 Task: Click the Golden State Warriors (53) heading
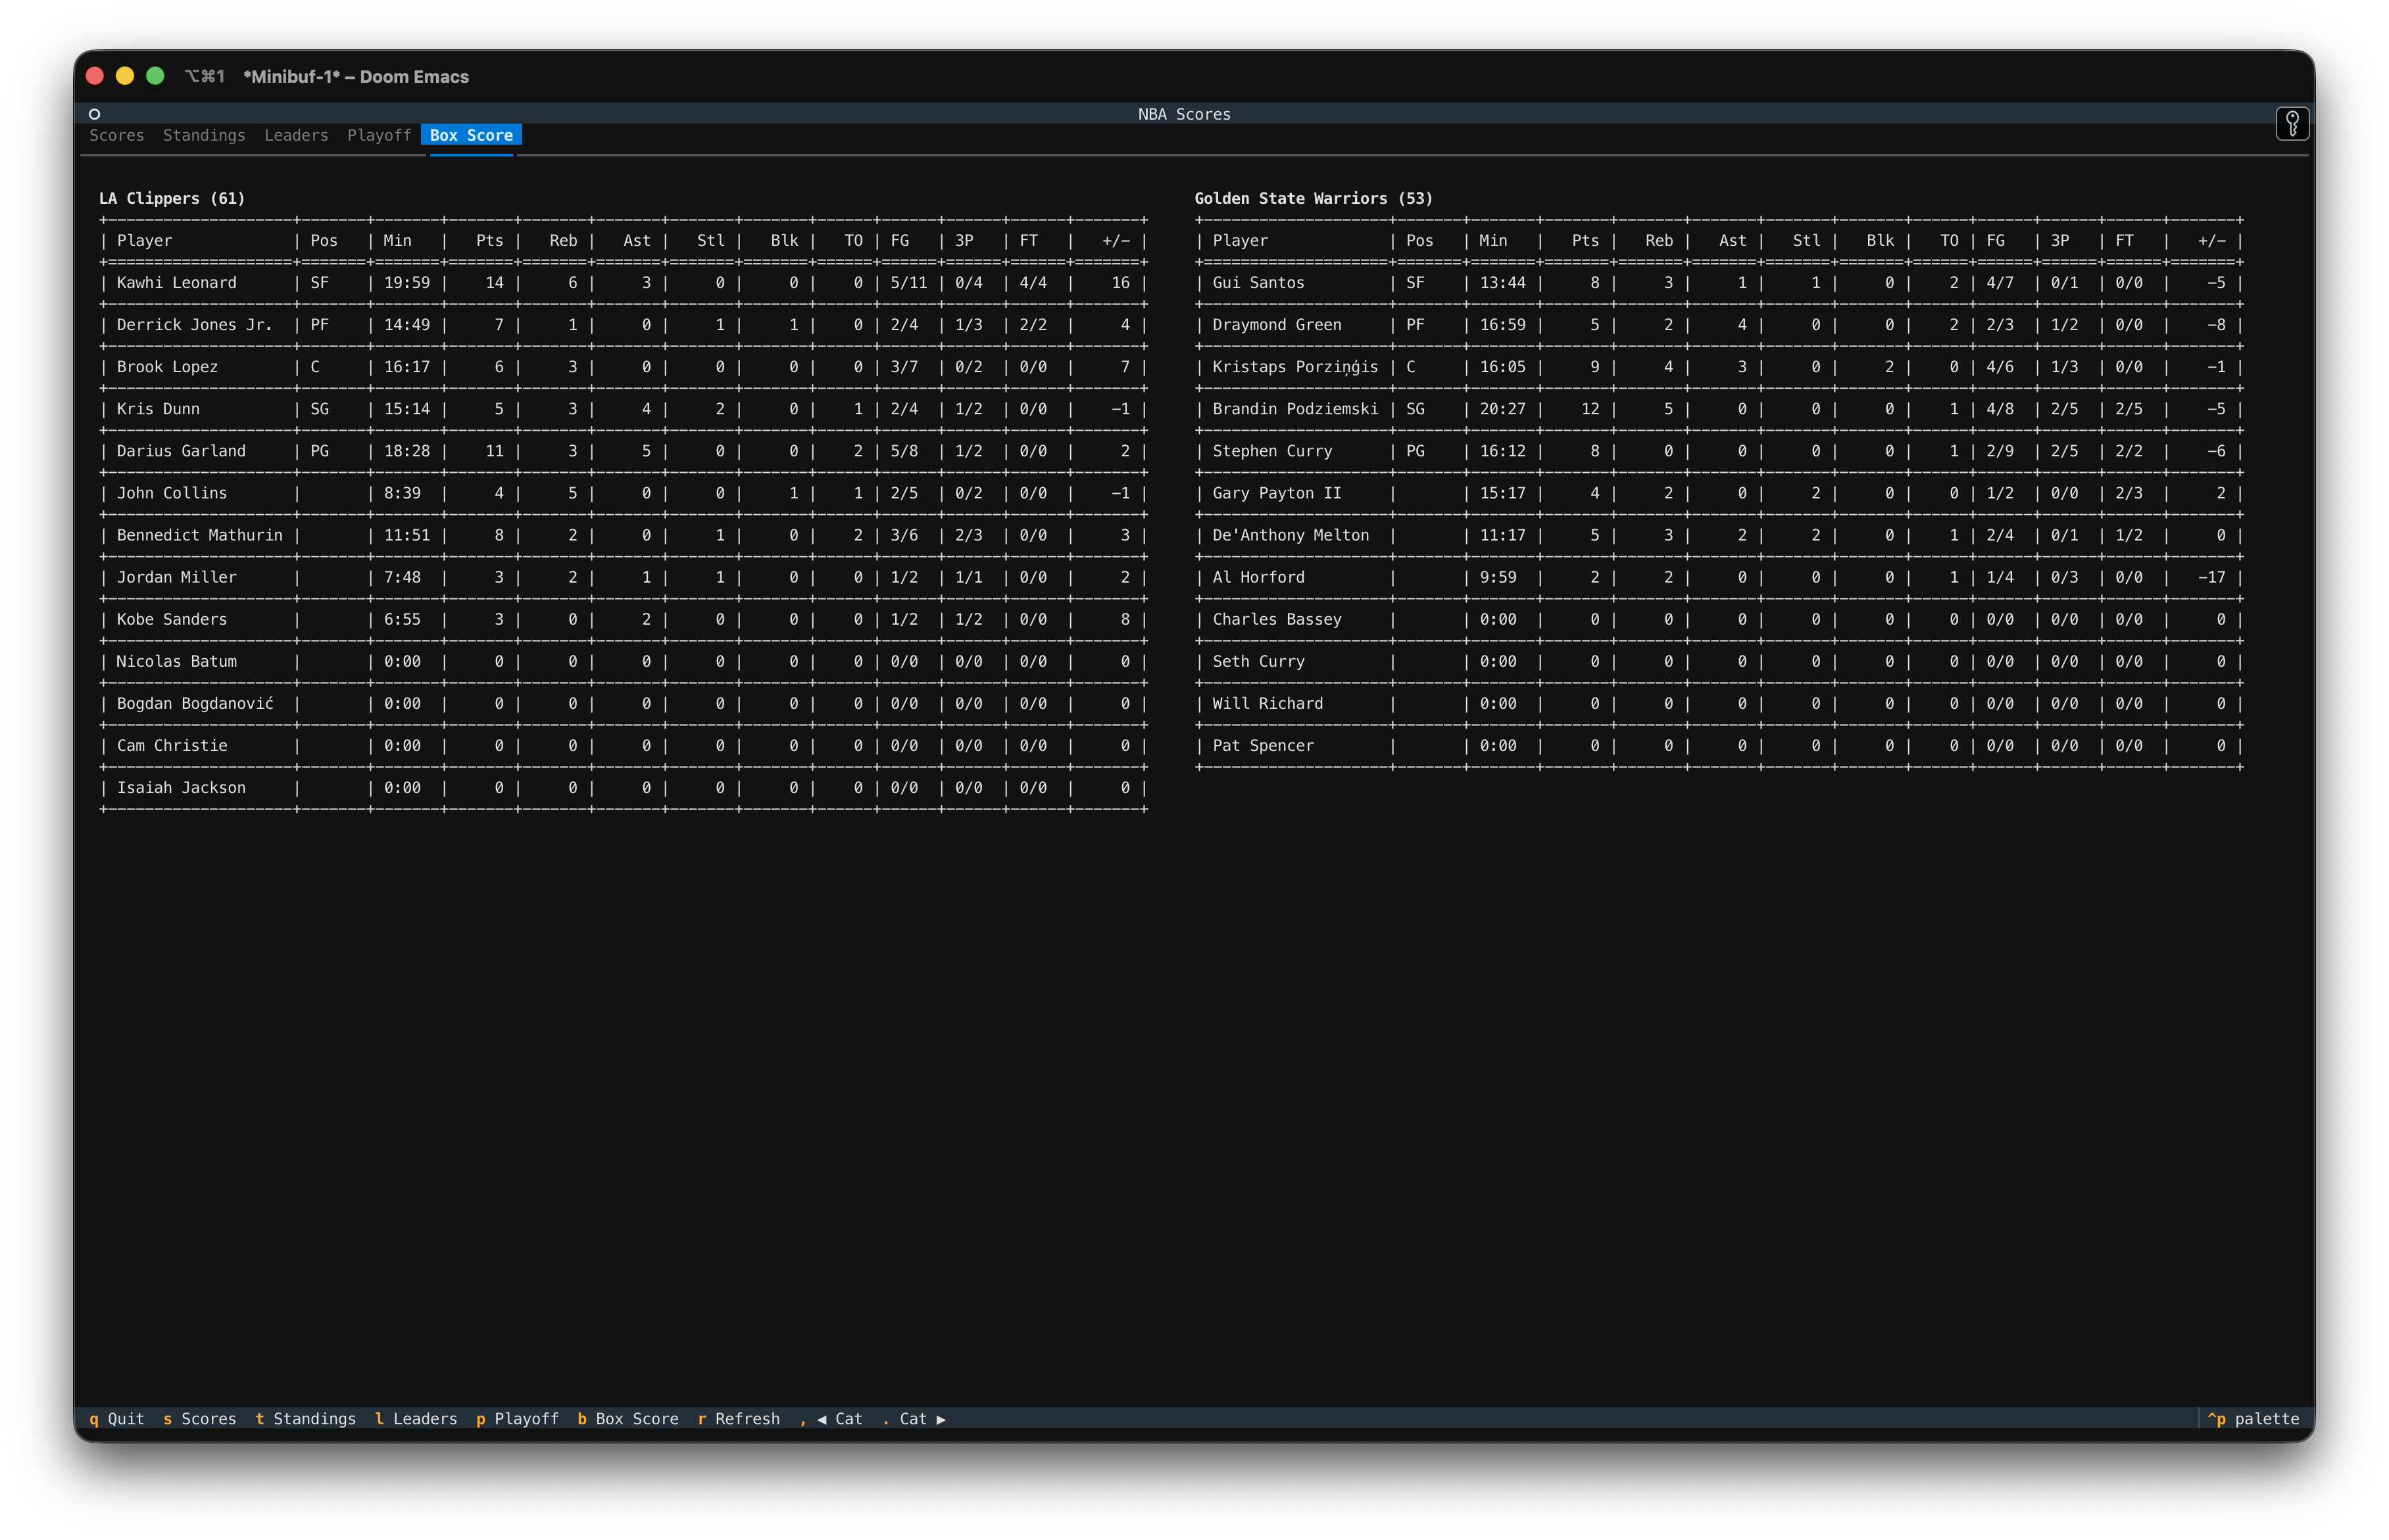click(1313, 198)
